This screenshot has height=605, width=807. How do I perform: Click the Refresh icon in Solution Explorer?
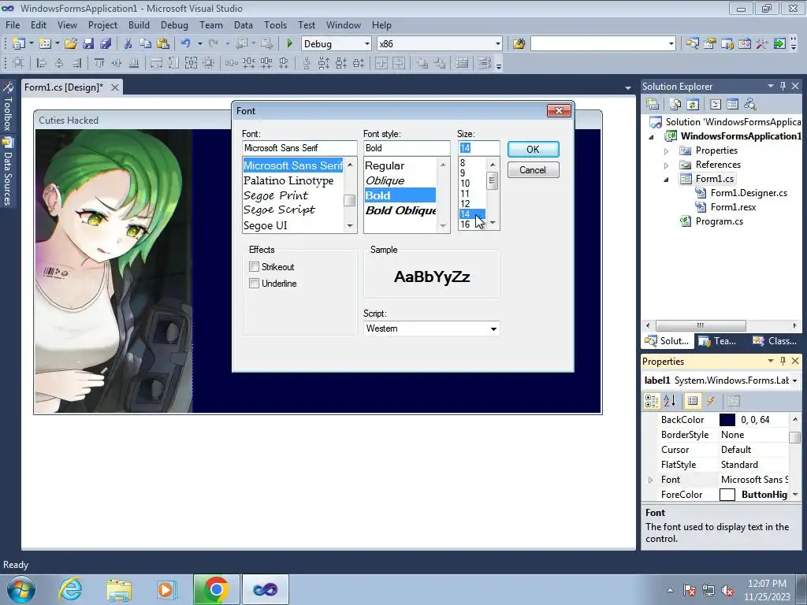[x=693, y=105]
